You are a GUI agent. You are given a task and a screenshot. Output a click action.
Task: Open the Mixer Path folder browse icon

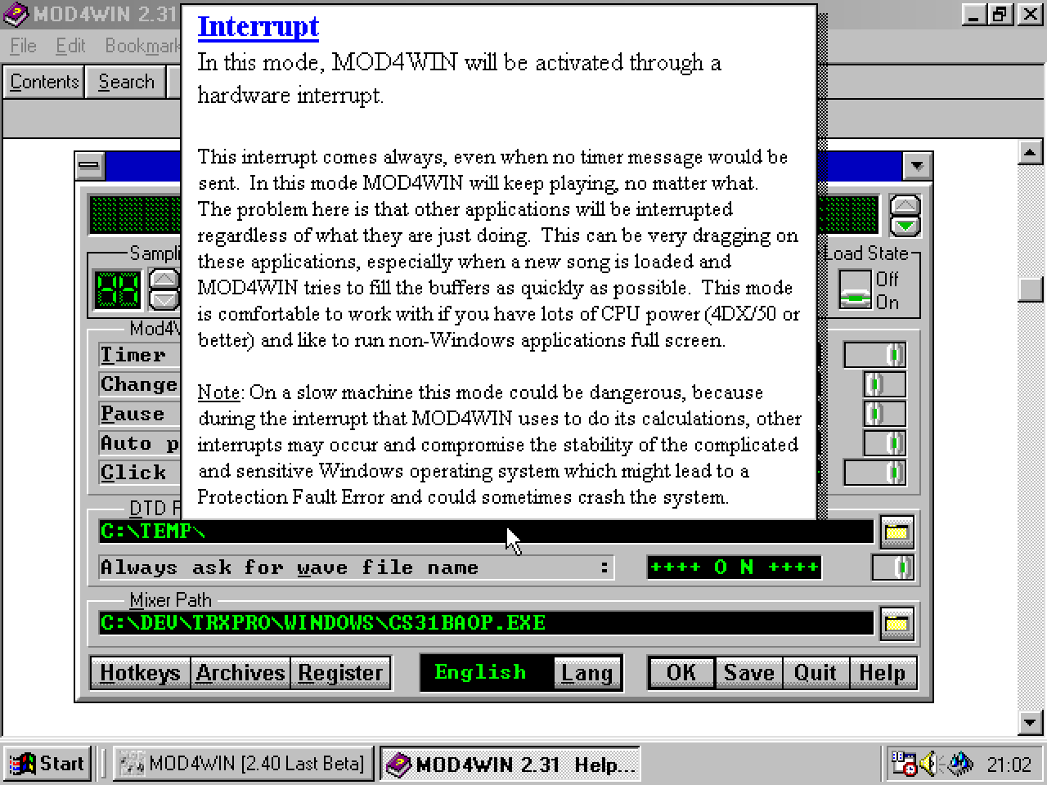(896, 624)
